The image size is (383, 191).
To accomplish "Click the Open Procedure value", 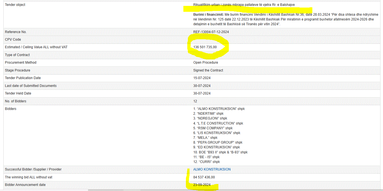I will [206, 63].
